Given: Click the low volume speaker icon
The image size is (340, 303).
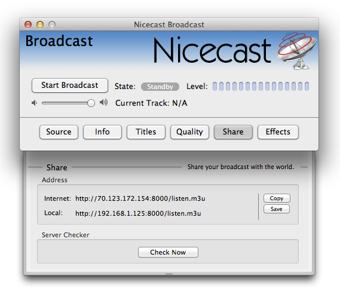Looking at the screenshot, I should [x=34, y=103].
